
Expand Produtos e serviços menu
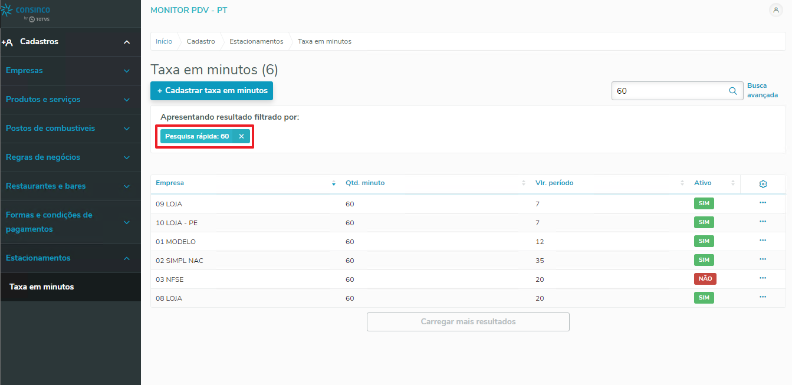pyautogui.click(x=70, y=100)
